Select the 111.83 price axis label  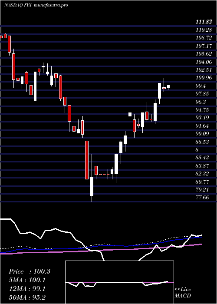coord(204,22)
